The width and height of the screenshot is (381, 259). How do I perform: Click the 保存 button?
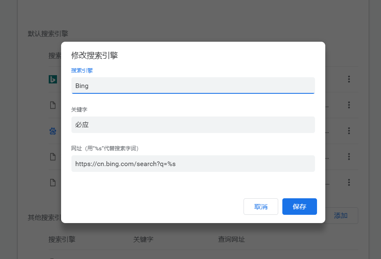(299, 207)
